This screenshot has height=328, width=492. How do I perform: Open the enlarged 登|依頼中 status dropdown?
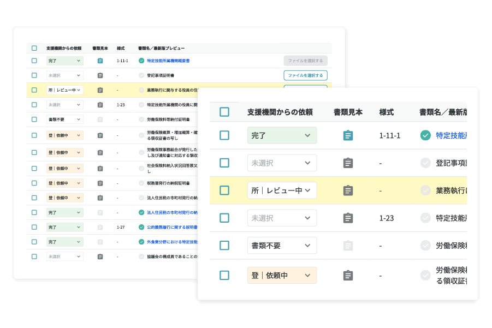282,276
